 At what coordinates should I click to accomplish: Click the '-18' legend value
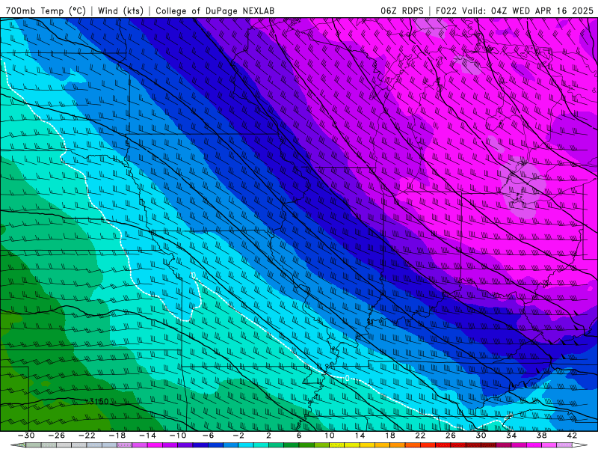tap(117, 436)
